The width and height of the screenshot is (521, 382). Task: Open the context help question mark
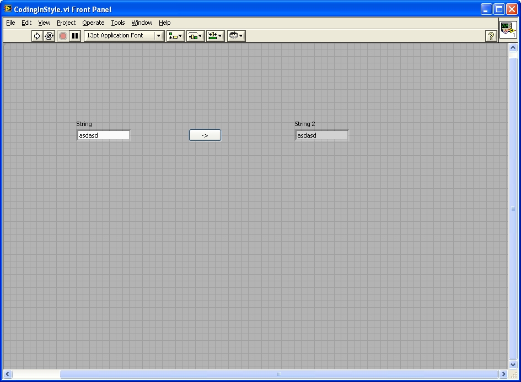[491, 36]
